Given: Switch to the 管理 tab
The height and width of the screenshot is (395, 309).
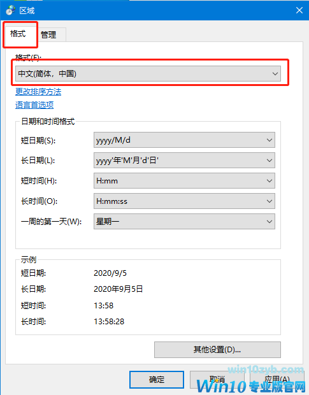Looking at the screenshot, I should tap(48, 35).
